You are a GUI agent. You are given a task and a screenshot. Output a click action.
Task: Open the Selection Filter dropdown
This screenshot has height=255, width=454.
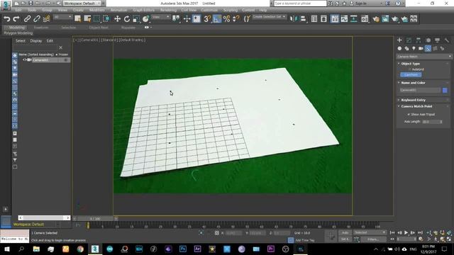62,17
